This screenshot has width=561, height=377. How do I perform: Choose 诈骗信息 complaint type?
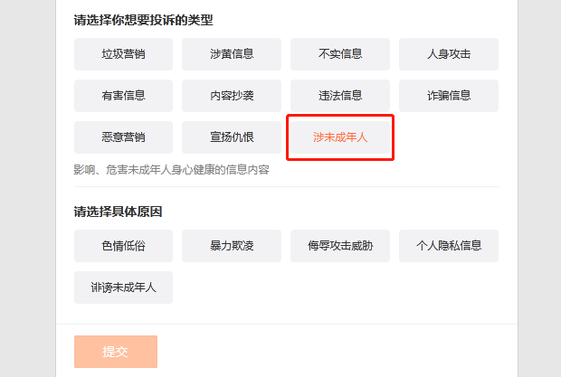point(449,96)
